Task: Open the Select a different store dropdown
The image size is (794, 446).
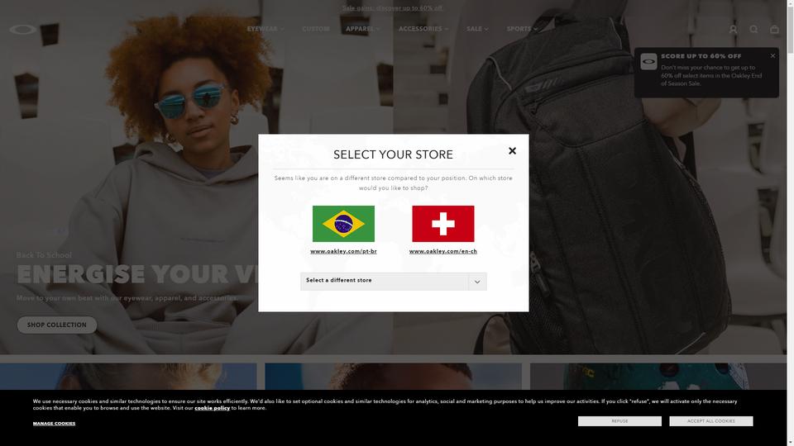Action: pyautogui.click(x=393, y=281)
